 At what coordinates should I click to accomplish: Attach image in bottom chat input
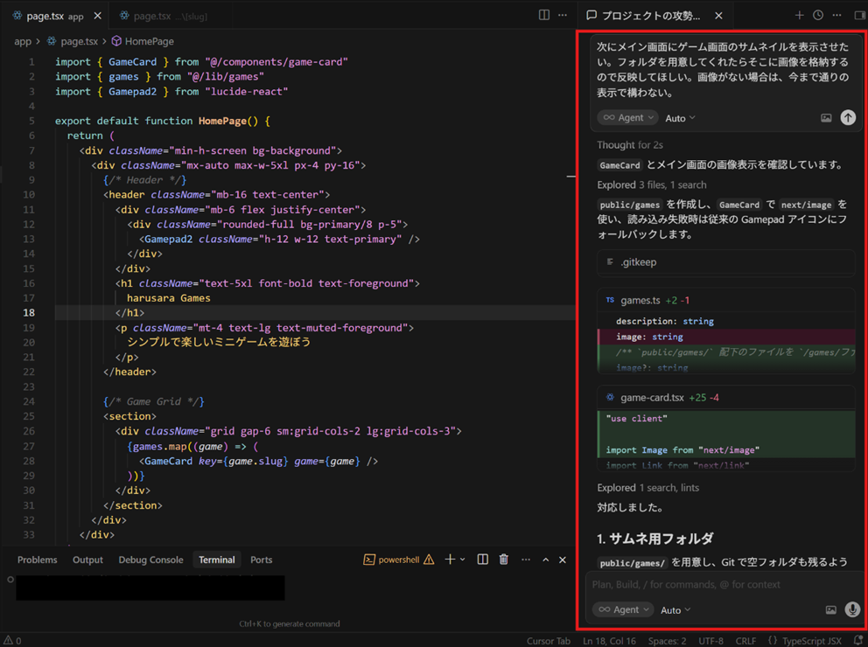(830, 609)
